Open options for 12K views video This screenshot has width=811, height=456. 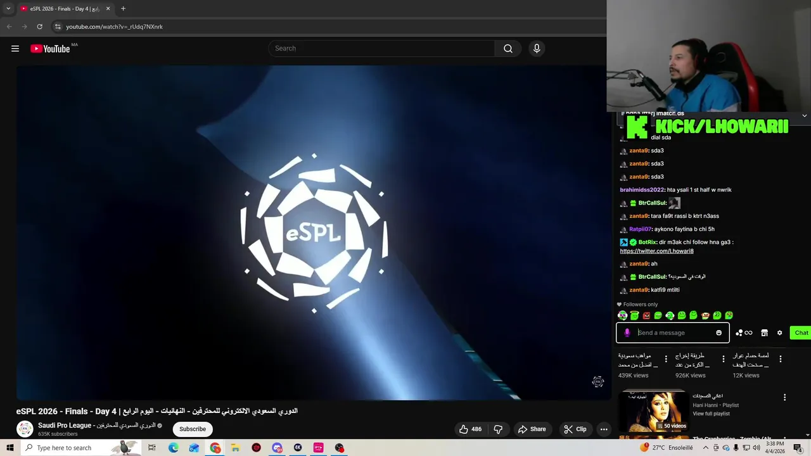tap(781, 359)
